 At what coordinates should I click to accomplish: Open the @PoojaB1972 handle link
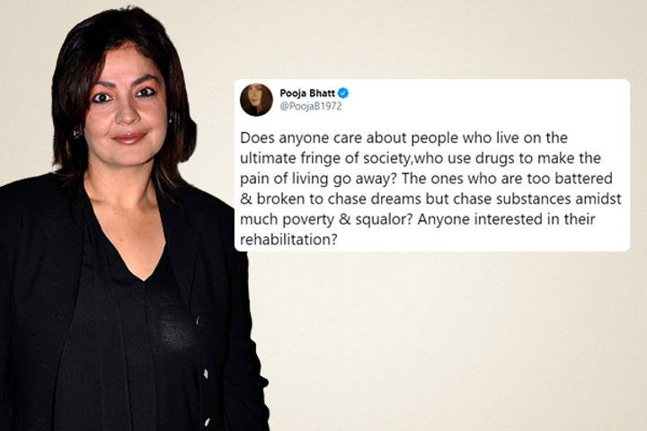coord(311,107)
